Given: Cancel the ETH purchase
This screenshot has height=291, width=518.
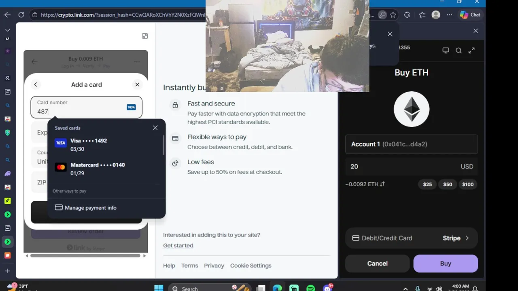Looking at the screenshot, I should click(x=378, y=264).
